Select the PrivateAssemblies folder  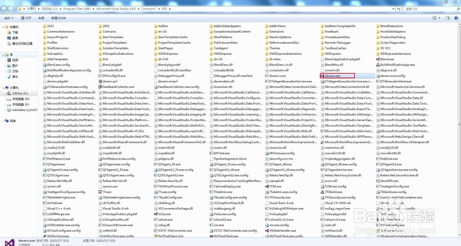point(335,37)
